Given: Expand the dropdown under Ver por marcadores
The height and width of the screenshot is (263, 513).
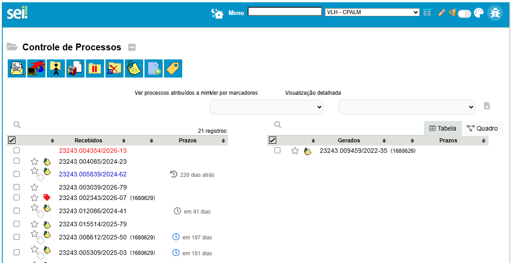Looking at the screenshot, I should (x=267, y=107).
